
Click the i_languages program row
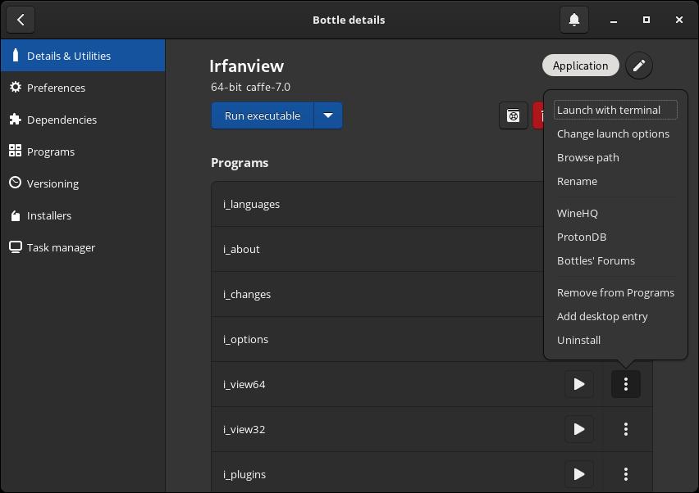(x=377, y=204)
